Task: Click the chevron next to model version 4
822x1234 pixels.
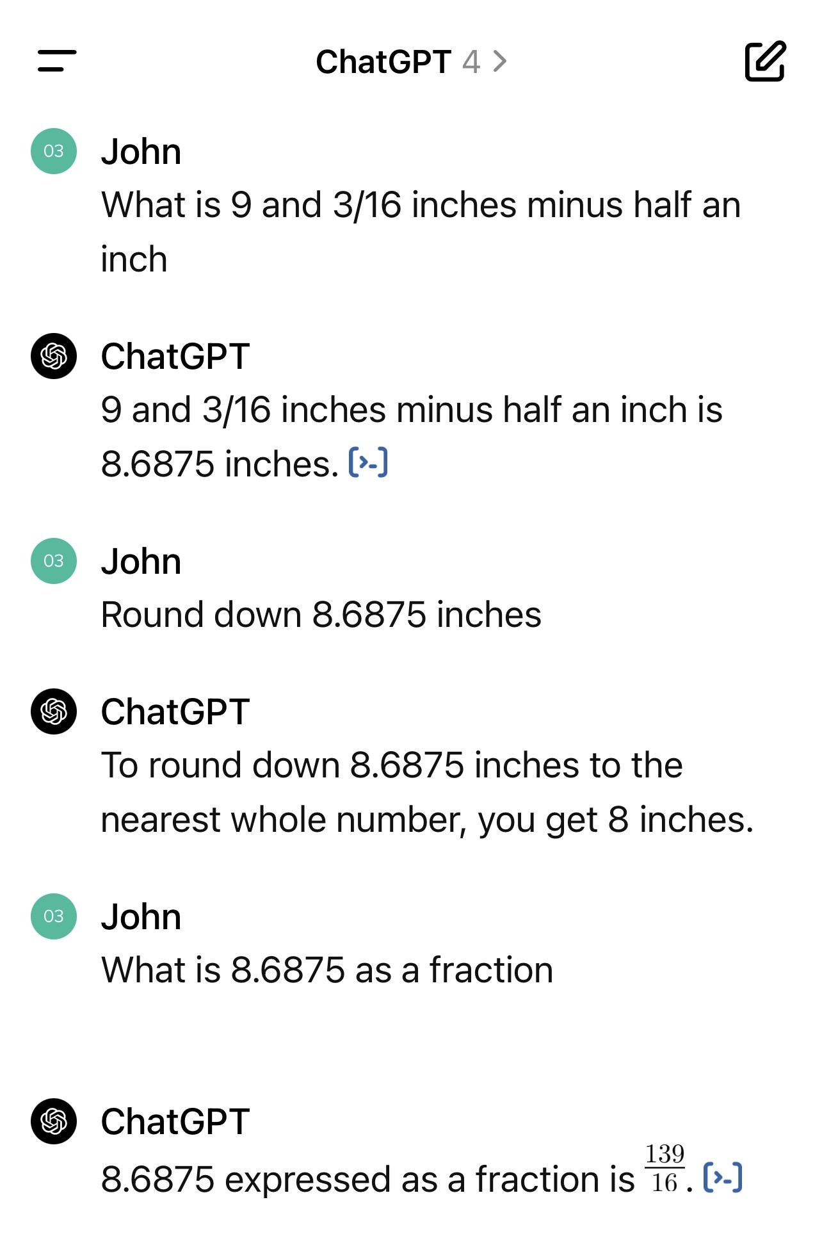Action: click(x=500, y=61)
